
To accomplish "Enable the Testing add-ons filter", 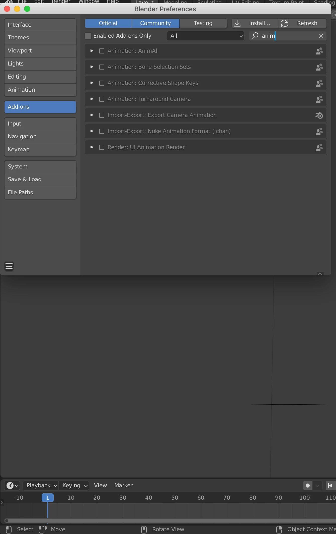I will point(203,23).
